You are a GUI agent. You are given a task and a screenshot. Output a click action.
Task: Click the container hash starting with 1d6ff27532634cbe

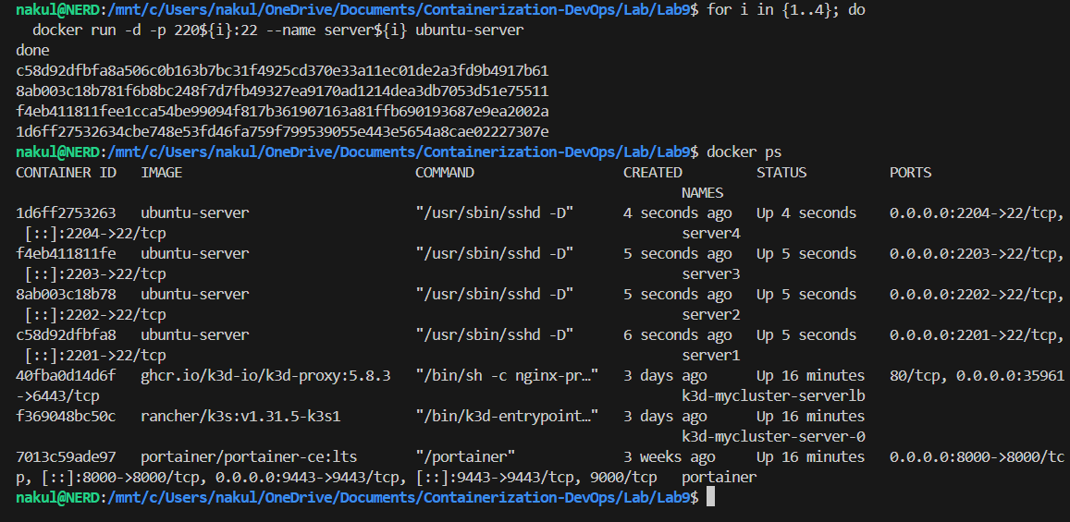tap(282, 131)
